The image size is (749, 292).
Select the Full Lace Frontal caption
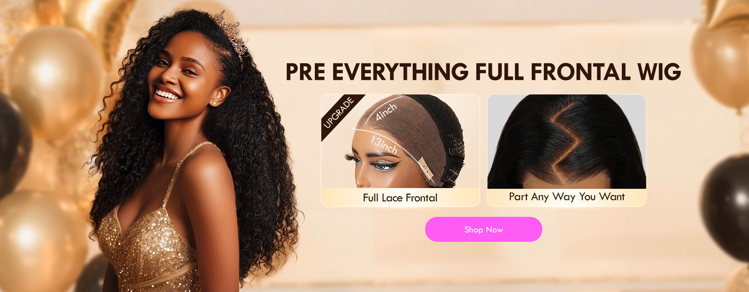coord(400,198)
